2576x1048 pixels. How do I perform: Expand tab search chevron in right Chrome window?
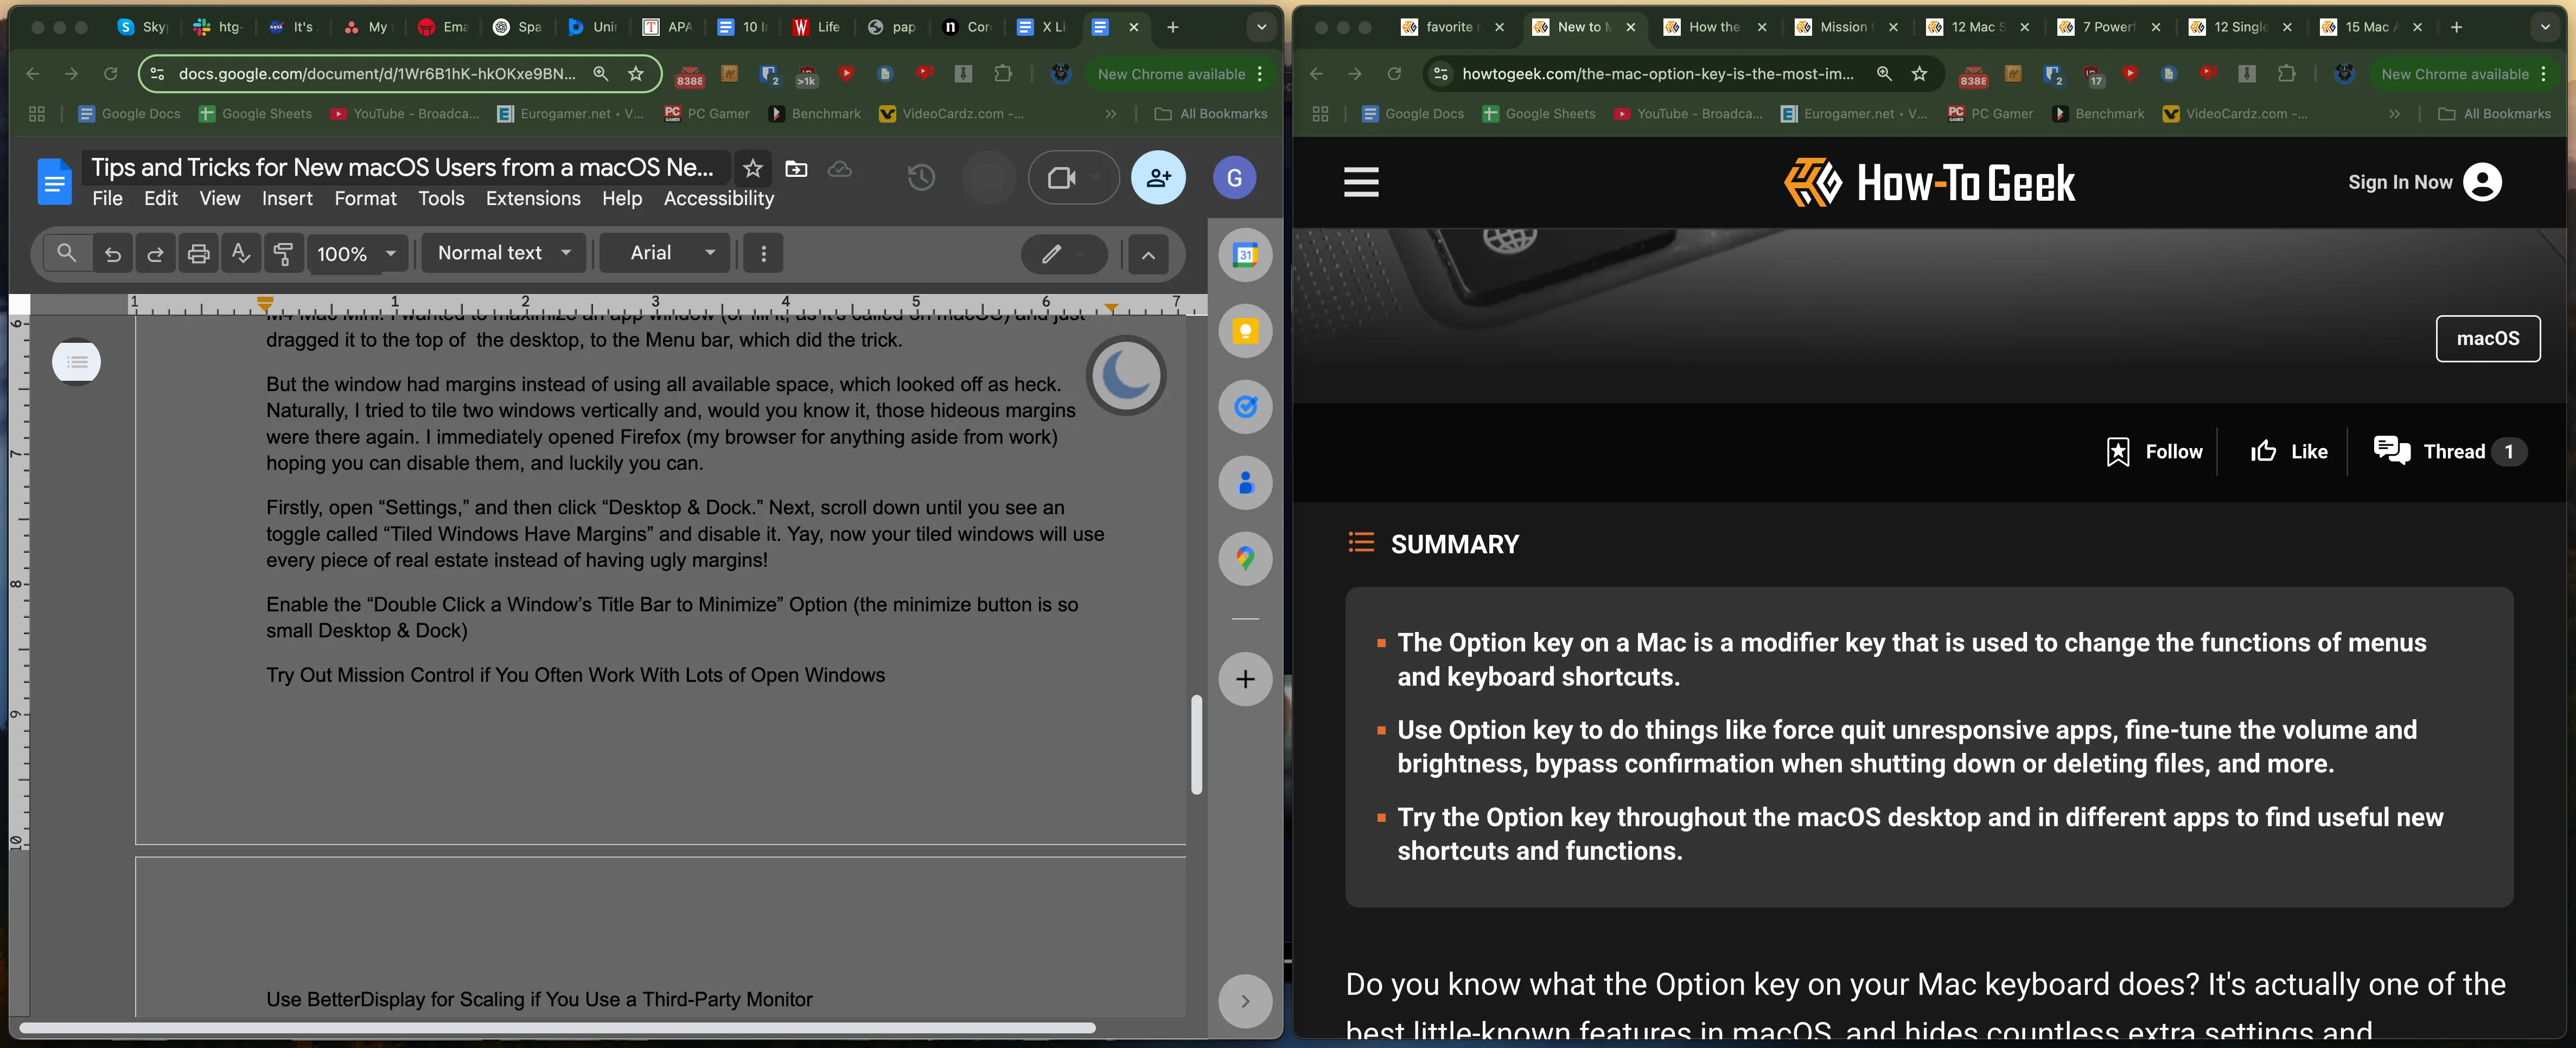[2545, 27]
